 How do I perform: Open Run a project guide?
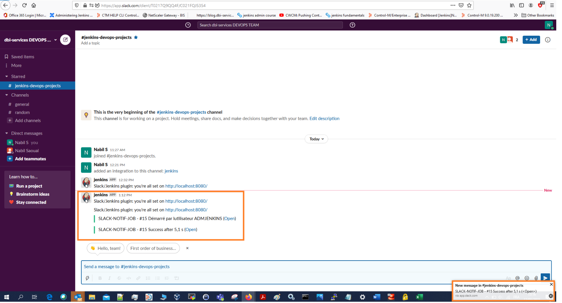(29, 186)
